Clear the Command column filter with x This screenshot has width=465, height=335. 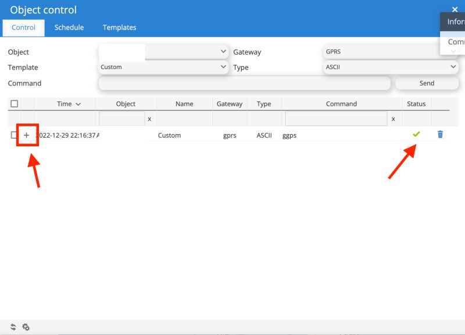(394, 118)
